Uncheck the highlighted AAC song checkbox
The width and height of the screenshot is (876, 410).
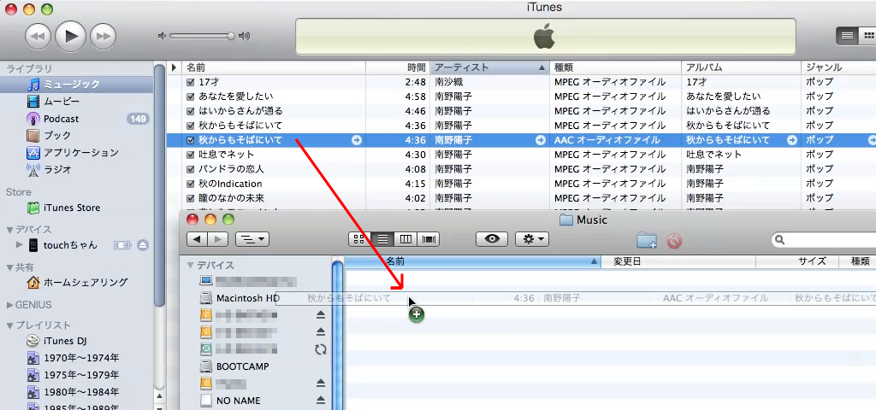tap(191, 140)
